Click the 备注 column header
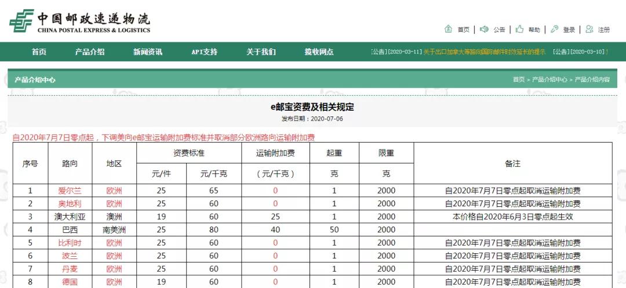The width and height of the screenshot is (626, 288). pos(512,163)
